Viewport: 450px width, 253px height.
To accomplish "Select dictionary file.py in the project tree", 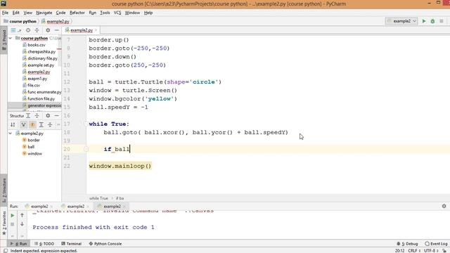I will pos(42,58).
